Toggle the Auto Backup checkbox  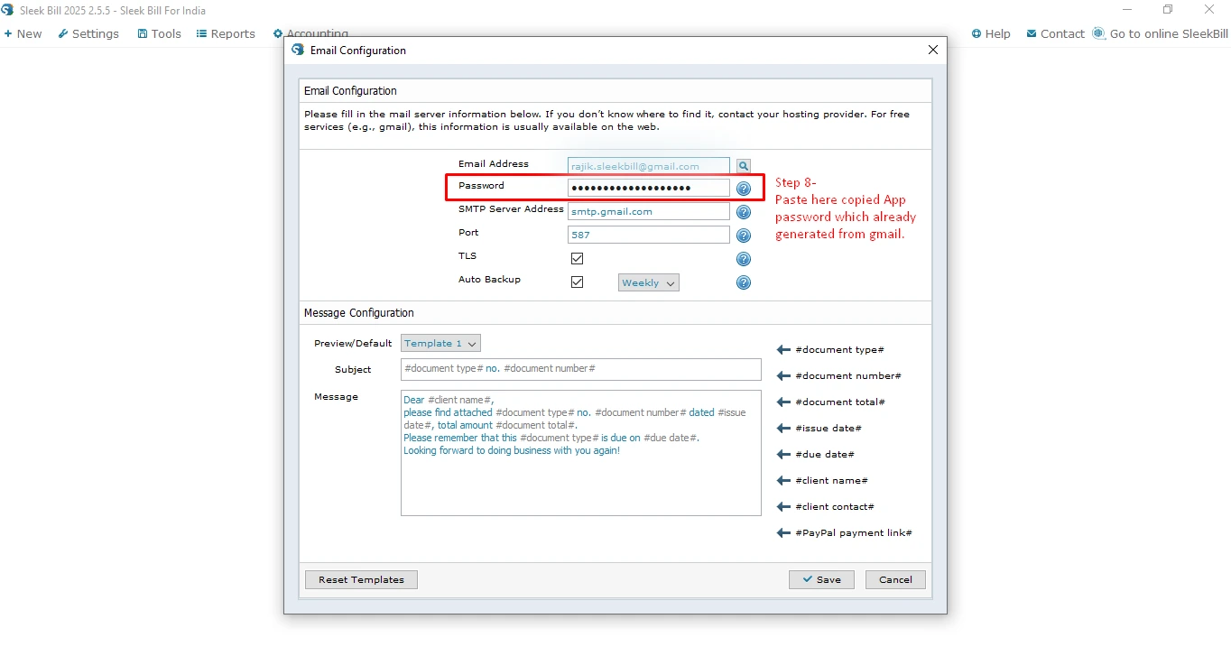[x=578, y=282]
